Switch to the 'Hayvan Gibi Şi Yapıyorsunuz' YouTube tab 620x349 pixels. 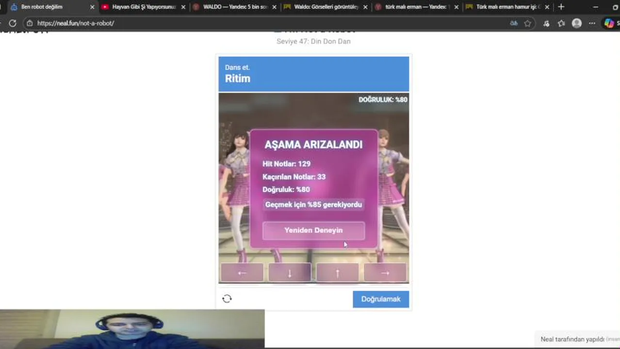tap(143, 7)
